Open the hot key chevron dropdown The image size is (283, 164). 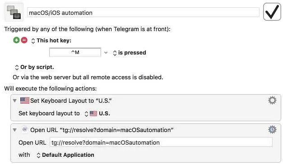[x=106, y=53]
